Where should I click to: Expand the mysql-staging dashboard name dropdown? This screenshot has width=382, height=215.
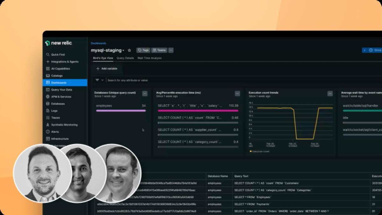[123, 51]
